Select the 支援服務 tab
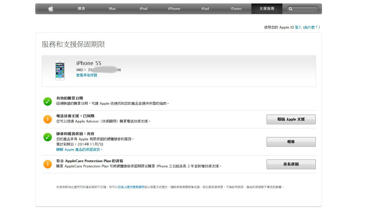Screen dimensions: 366x210 267,9
